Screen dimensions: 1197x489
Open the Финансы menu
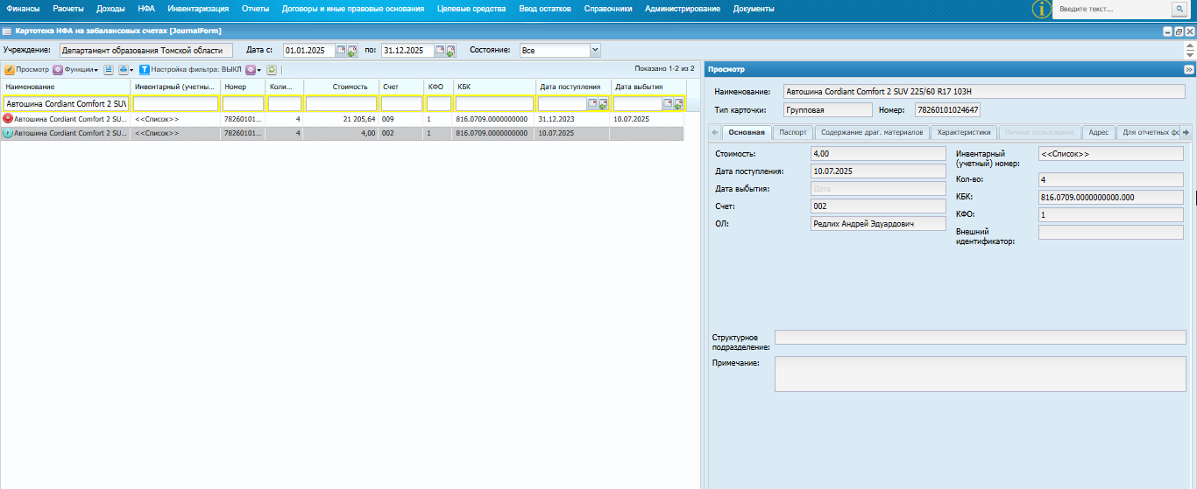coord(23,9)
